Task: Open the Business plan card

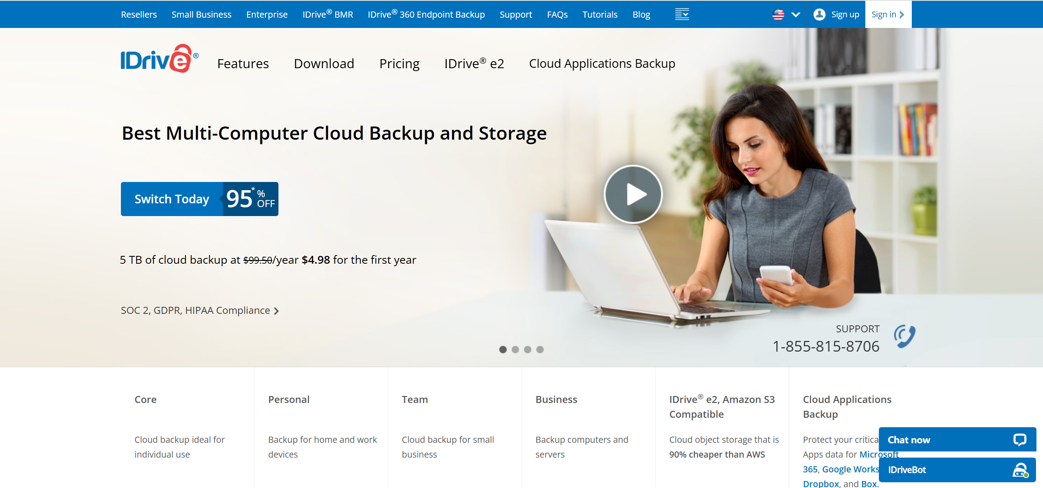Action: (x=556, y=399)
